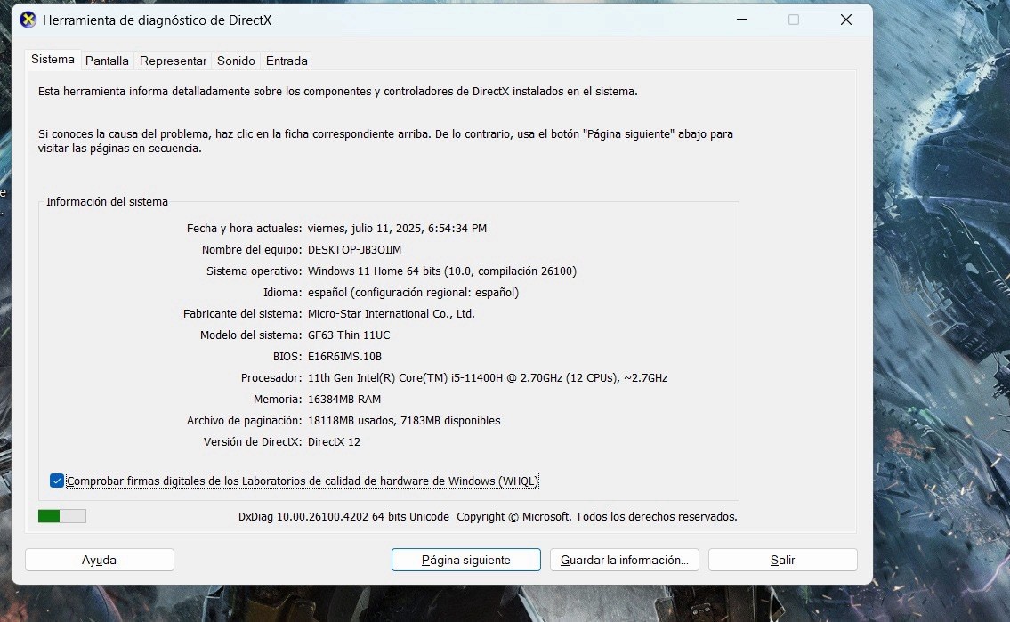Click the Windows 11 Home operating system value

[442, 271]
